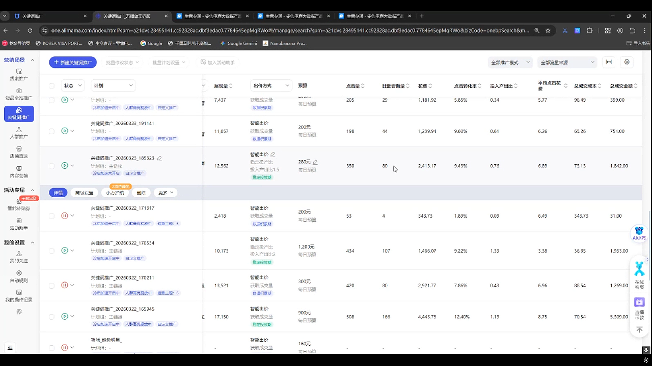Open the 更多 dropdown in row actions
The image size is (652, 366).
[165, 193]
